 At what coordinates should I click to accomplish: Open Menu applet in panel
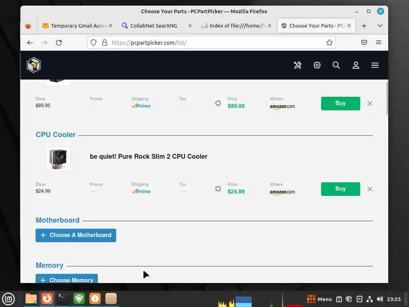coord(319,299)
